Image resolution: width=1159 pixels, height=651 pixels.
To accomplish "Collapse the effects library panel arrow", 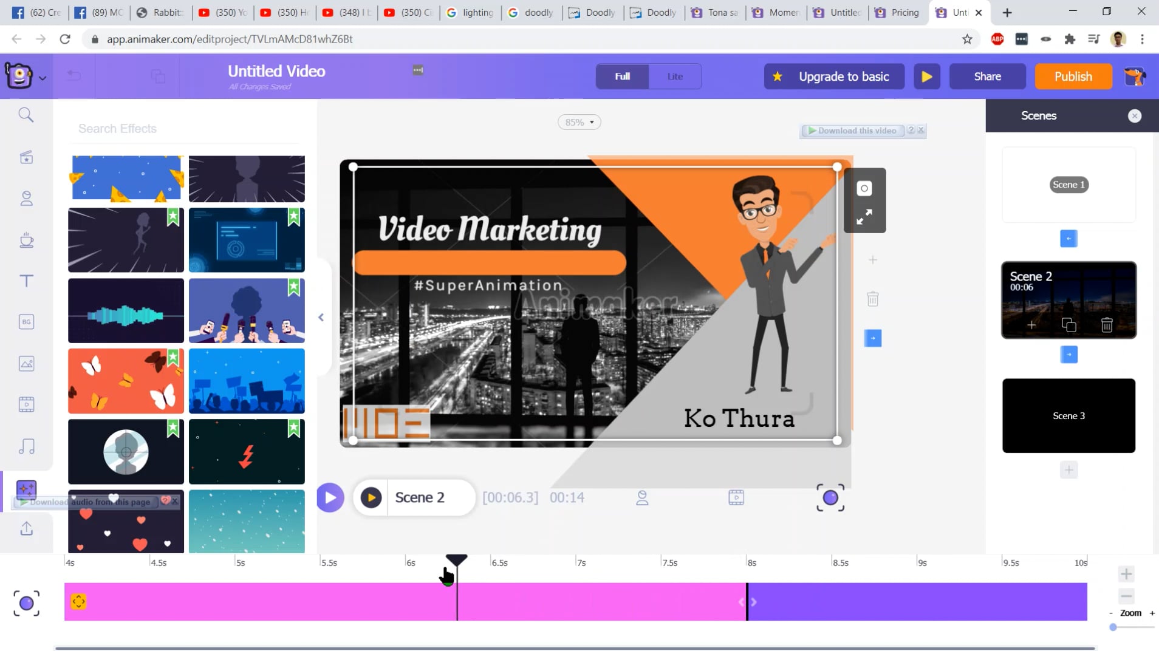I will [321, 317].
